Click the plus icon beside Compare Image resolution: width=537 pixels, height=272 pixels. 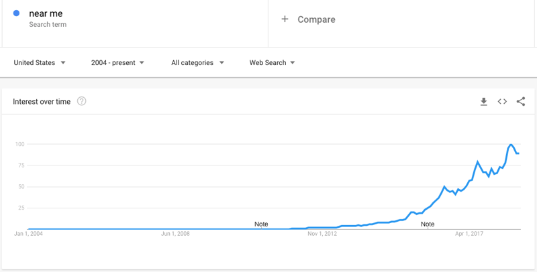(x=285, y=19)
